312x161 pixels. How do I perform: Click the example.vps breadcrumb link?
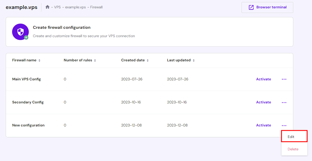tap(75, 7)
